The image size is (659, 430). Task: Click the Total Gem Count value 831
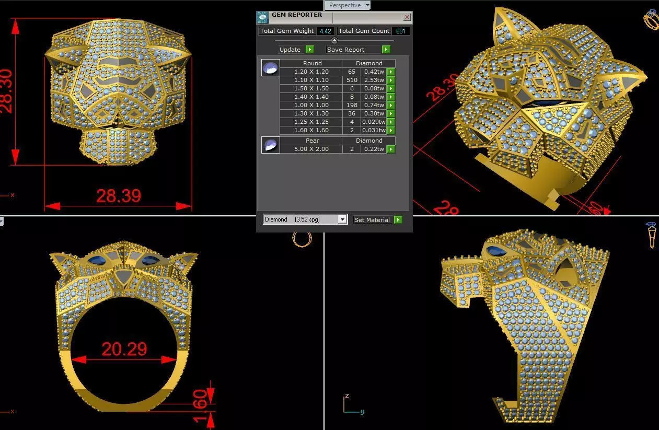tap(400, 31)
